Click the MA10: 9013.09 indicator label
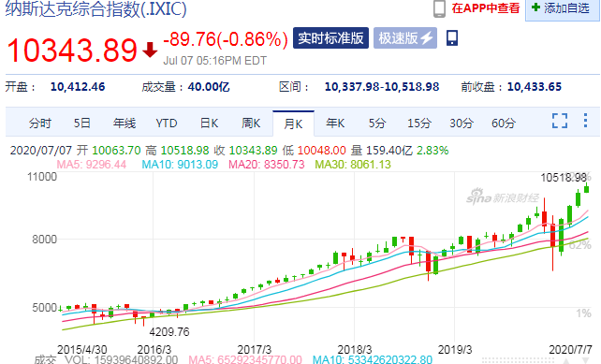Image resolution: width=601 pixels, height=364 pixels. pyautogui.click(x=180, y=165)
